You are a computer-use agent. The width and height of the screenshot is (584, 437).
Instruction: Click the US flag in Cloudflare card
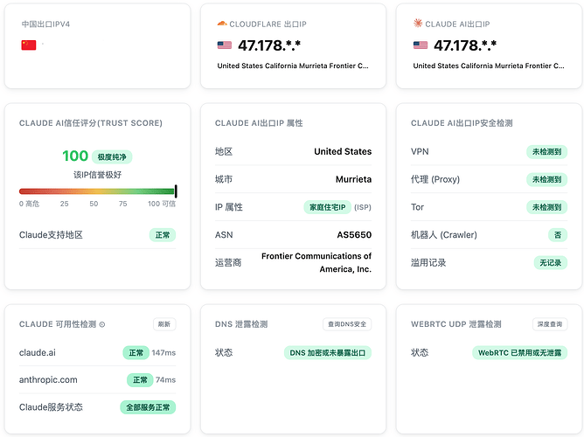pos(224,45)
